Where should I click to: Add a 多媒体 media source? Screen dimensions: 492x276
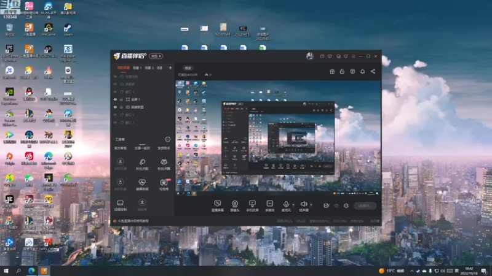(269, 206)
